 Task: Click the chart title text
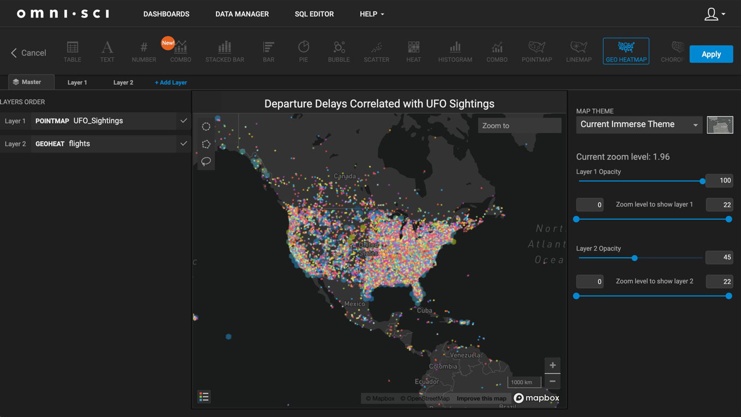coord(379,104)
